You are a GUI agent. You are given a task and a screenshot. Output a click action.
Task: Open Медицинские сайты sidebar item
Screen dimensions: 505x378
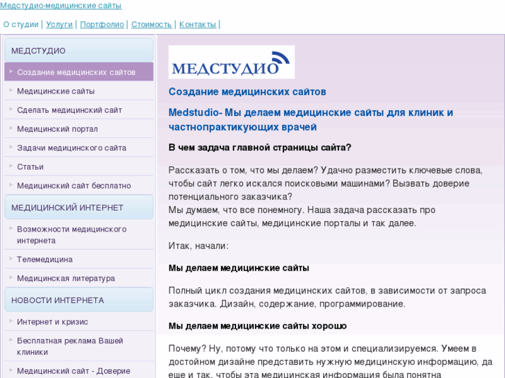pos(79,91)
